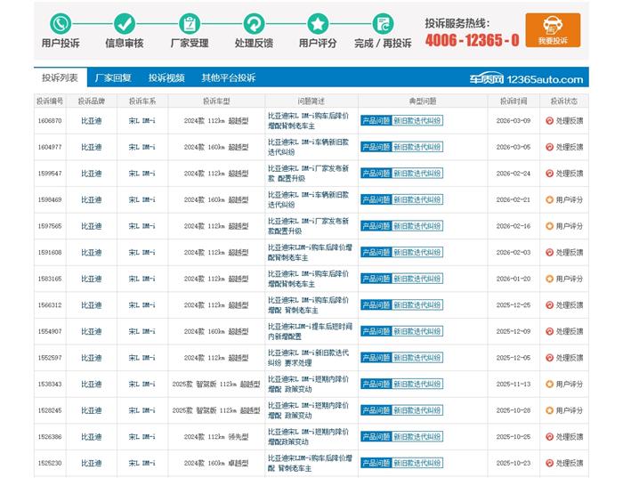Click the 用户投诉 headset step icon
The height and width of the screenshot is (478, 623).
click(60, 23)
